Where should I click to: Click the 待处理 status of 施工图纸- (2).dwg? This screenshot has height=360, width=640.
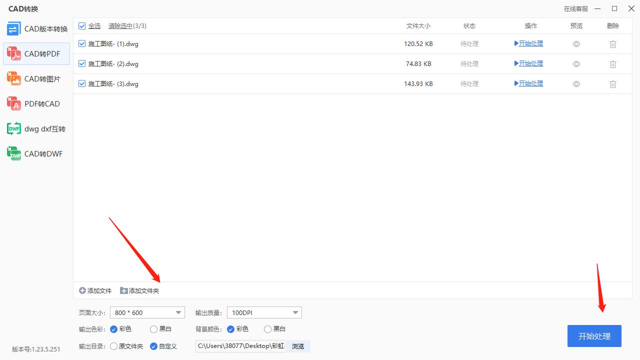click(469, 64)
